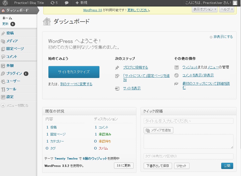Click the メニュー management link
Viewport: 241px width, 176px height.
point(213,67)
